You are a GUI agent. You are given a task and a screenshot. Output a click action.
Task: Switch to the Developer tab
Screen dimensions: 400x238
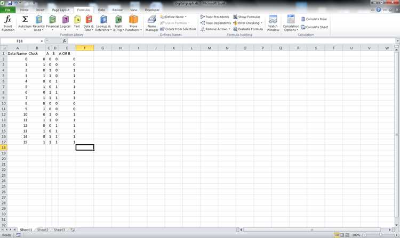(x=152, y=10)
